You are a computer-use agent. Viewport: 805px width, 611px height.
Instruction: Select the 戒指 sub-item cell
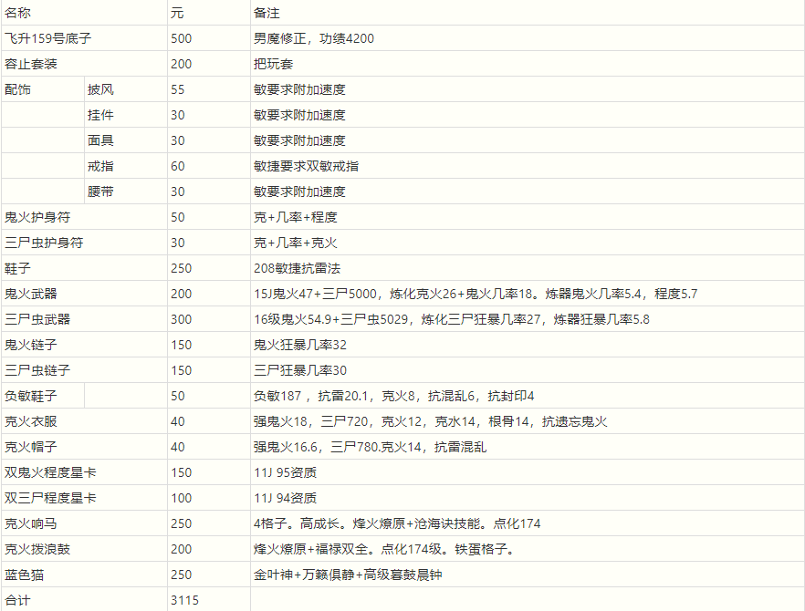pyautogui.click(x=100, y=166)
